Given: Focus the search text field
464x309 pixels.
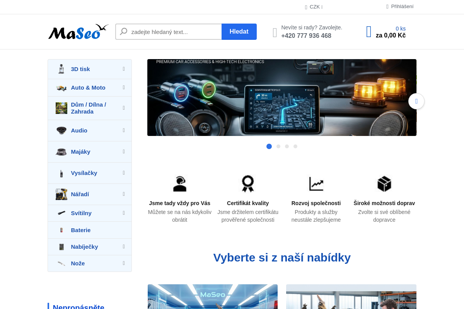Looking at the screenshot, I should (174, 32).
